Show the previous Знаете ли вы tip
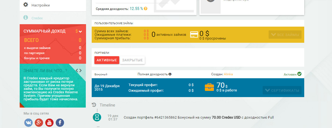Viewport: 332px width, 128px height. [x=77, y=71]
